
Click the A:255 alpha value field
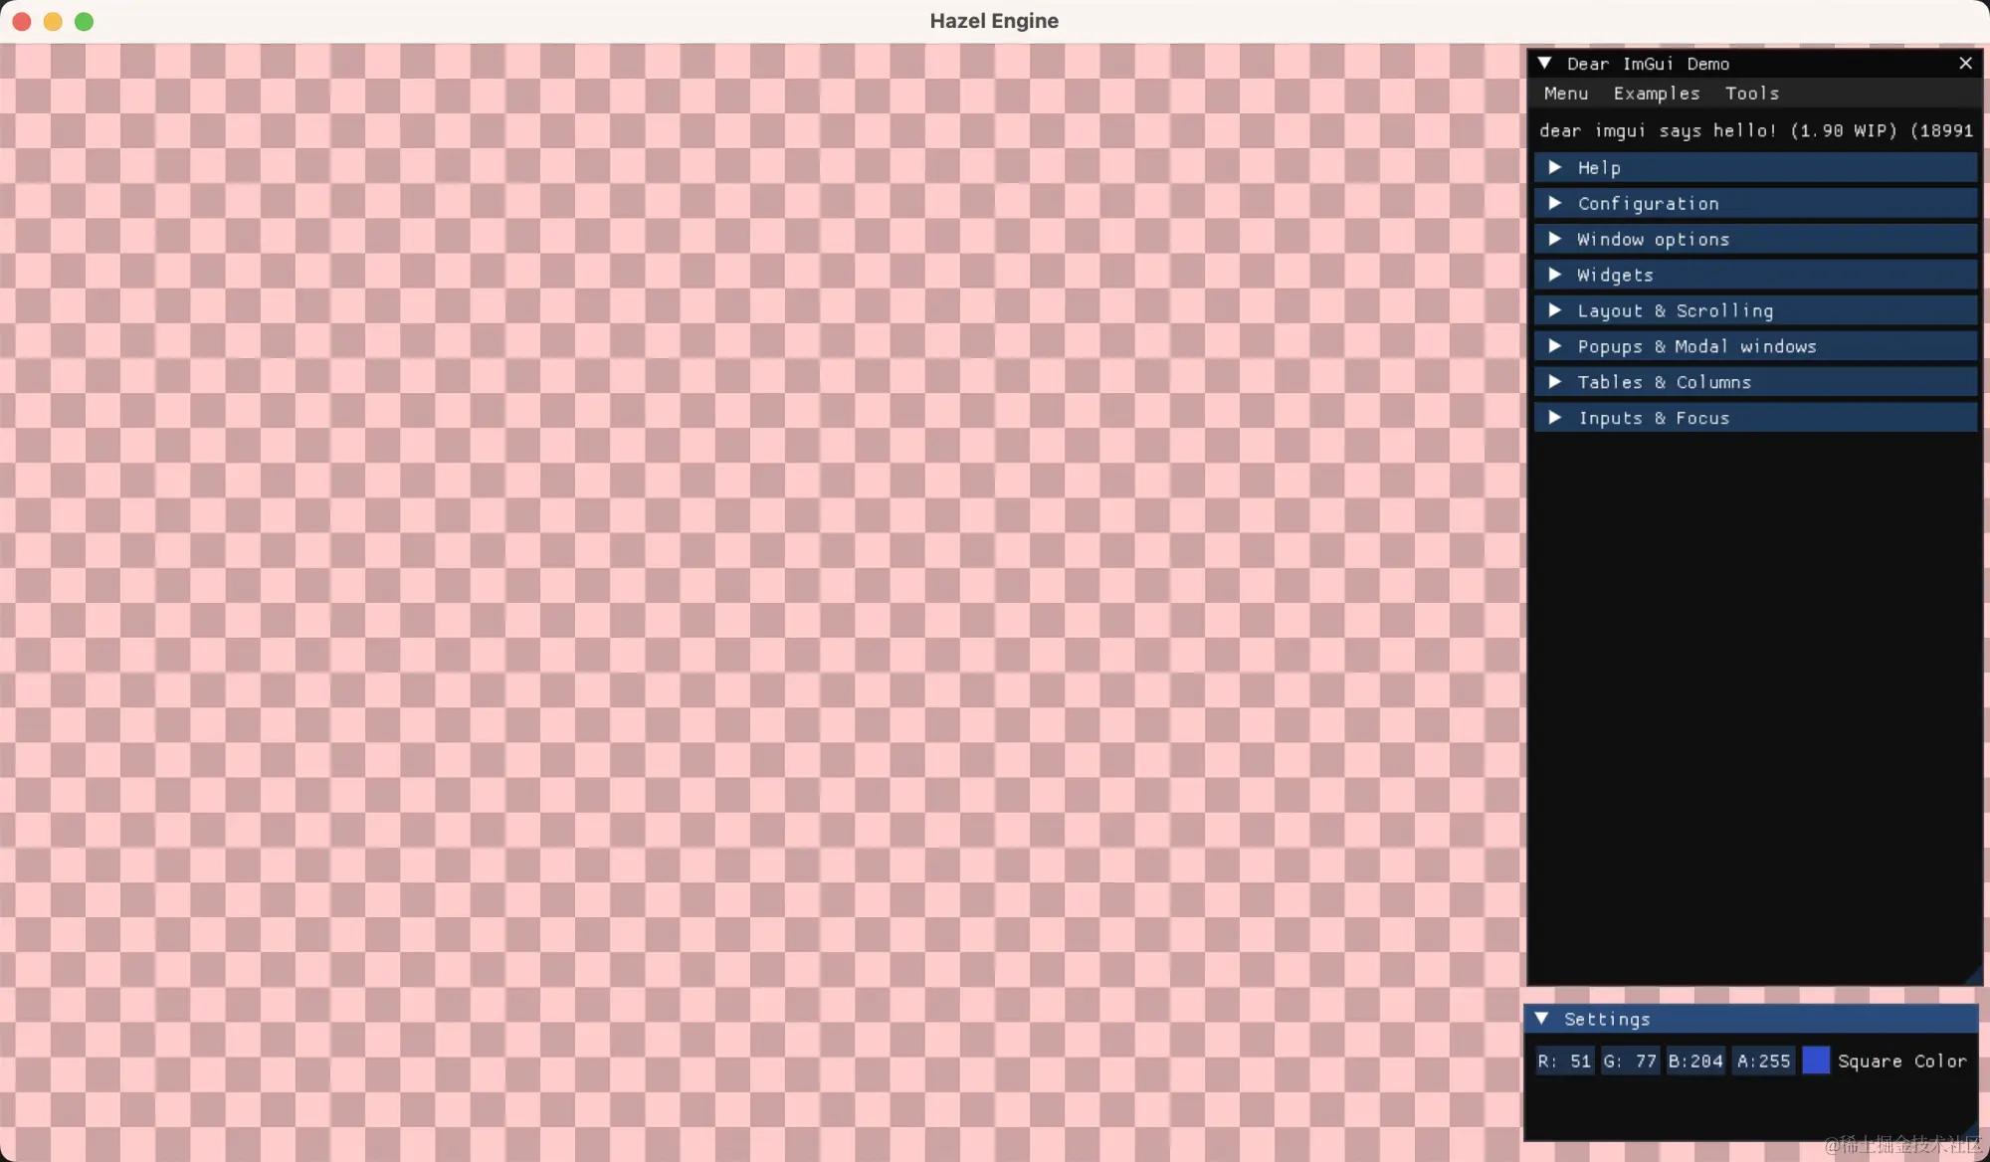coord(1763,1062)
